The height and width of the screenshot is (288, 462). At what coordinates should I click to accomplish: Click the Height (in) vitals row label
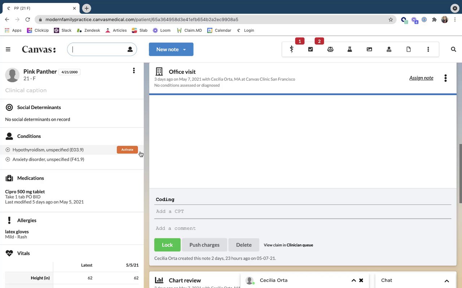click(x=40, y=278)
